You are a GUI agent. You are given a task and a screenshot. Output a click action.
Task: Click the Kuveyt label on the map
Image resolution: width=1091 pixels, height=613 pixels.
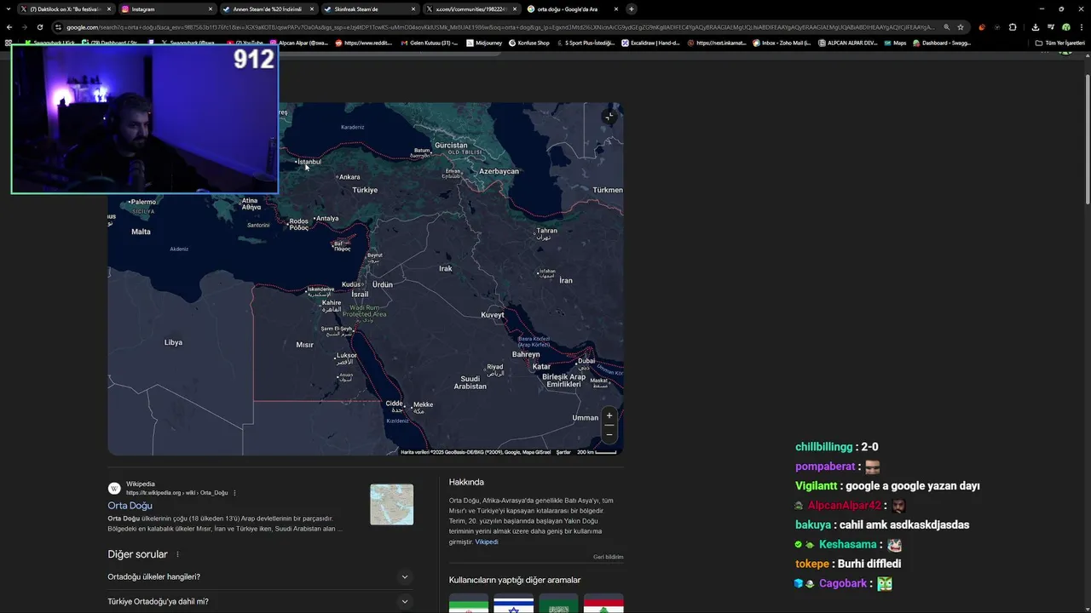pyautogui.click(x=493, y=315)
